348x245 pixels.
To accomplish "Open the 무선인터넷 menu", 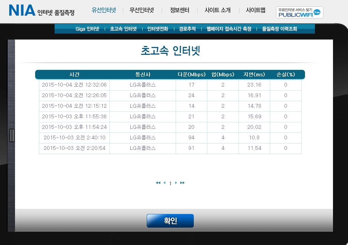I will point(142,10).
